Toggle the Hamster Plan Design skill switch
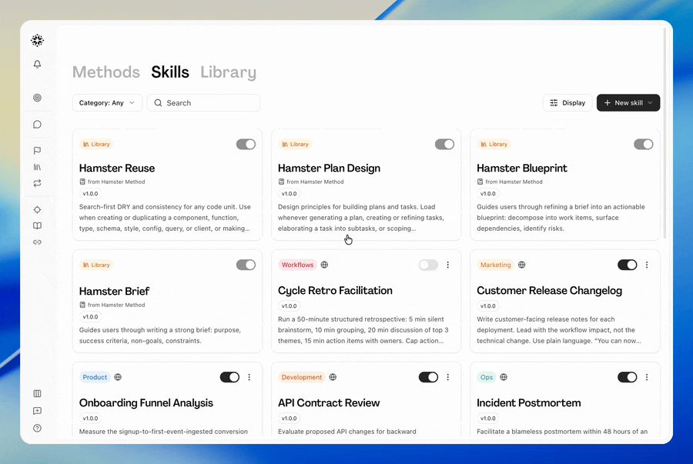This screenshot has height=464, width=693. 444,145
